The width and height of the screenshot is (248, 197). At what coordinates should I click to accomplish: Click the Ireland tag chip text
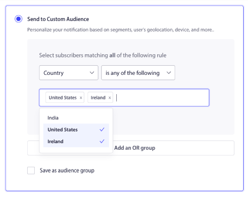click(98, 98)
